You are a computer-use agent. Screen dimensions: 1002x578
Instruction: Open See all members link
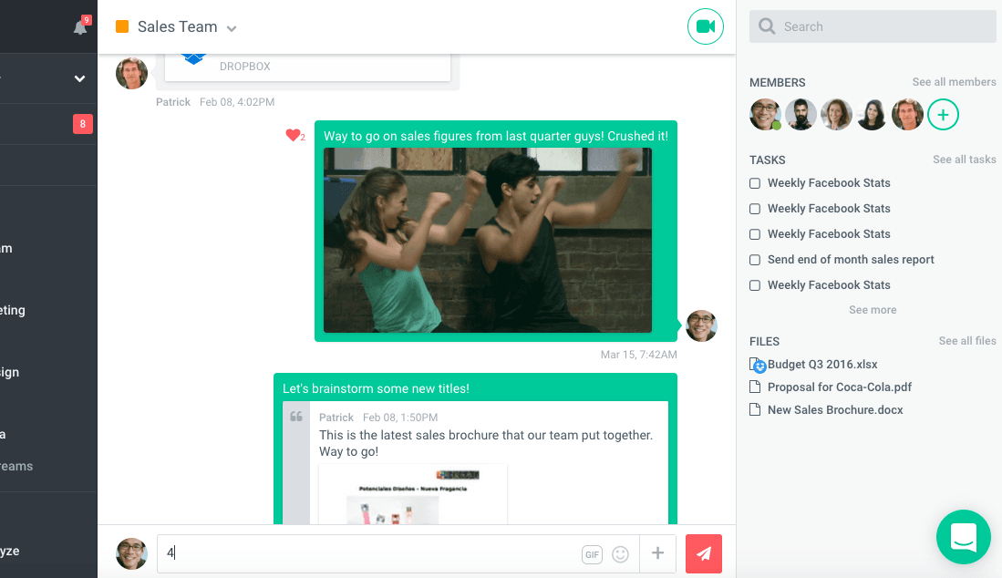tap(954, 82)
